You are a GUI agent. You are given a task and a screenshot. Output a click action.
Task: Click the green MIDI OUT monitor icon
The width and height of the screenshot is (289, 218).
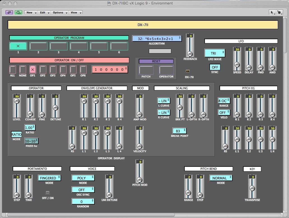[19, 12]
